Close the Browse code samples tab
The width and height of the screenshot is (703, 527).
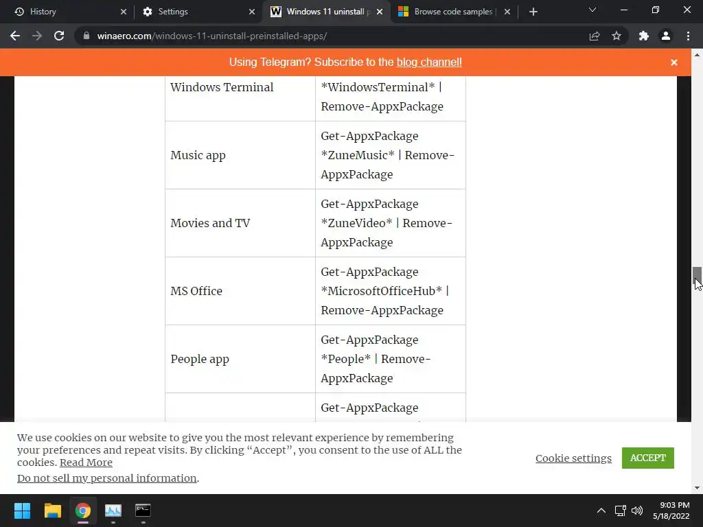tap(507, 12)
